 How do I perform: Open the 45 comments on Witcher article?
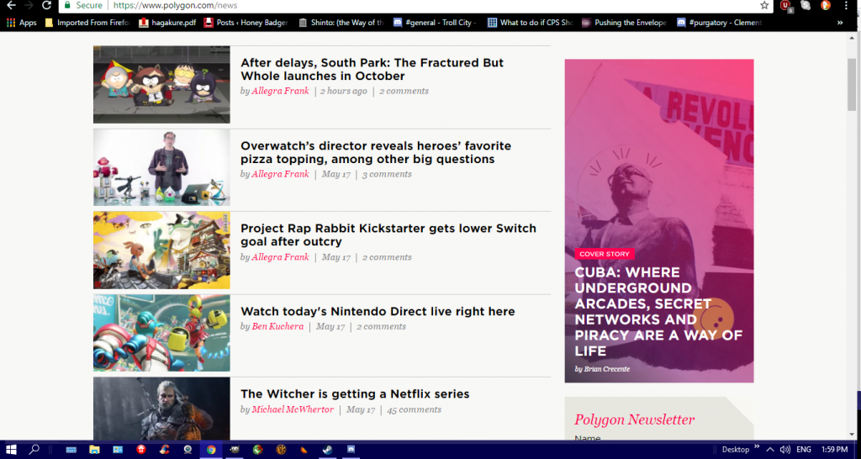coord(414,409)
